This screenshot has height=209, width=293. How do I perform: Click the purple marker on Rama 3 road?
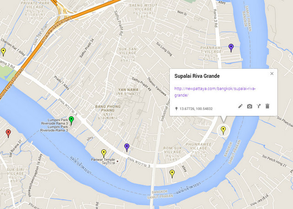coord(127,148)
